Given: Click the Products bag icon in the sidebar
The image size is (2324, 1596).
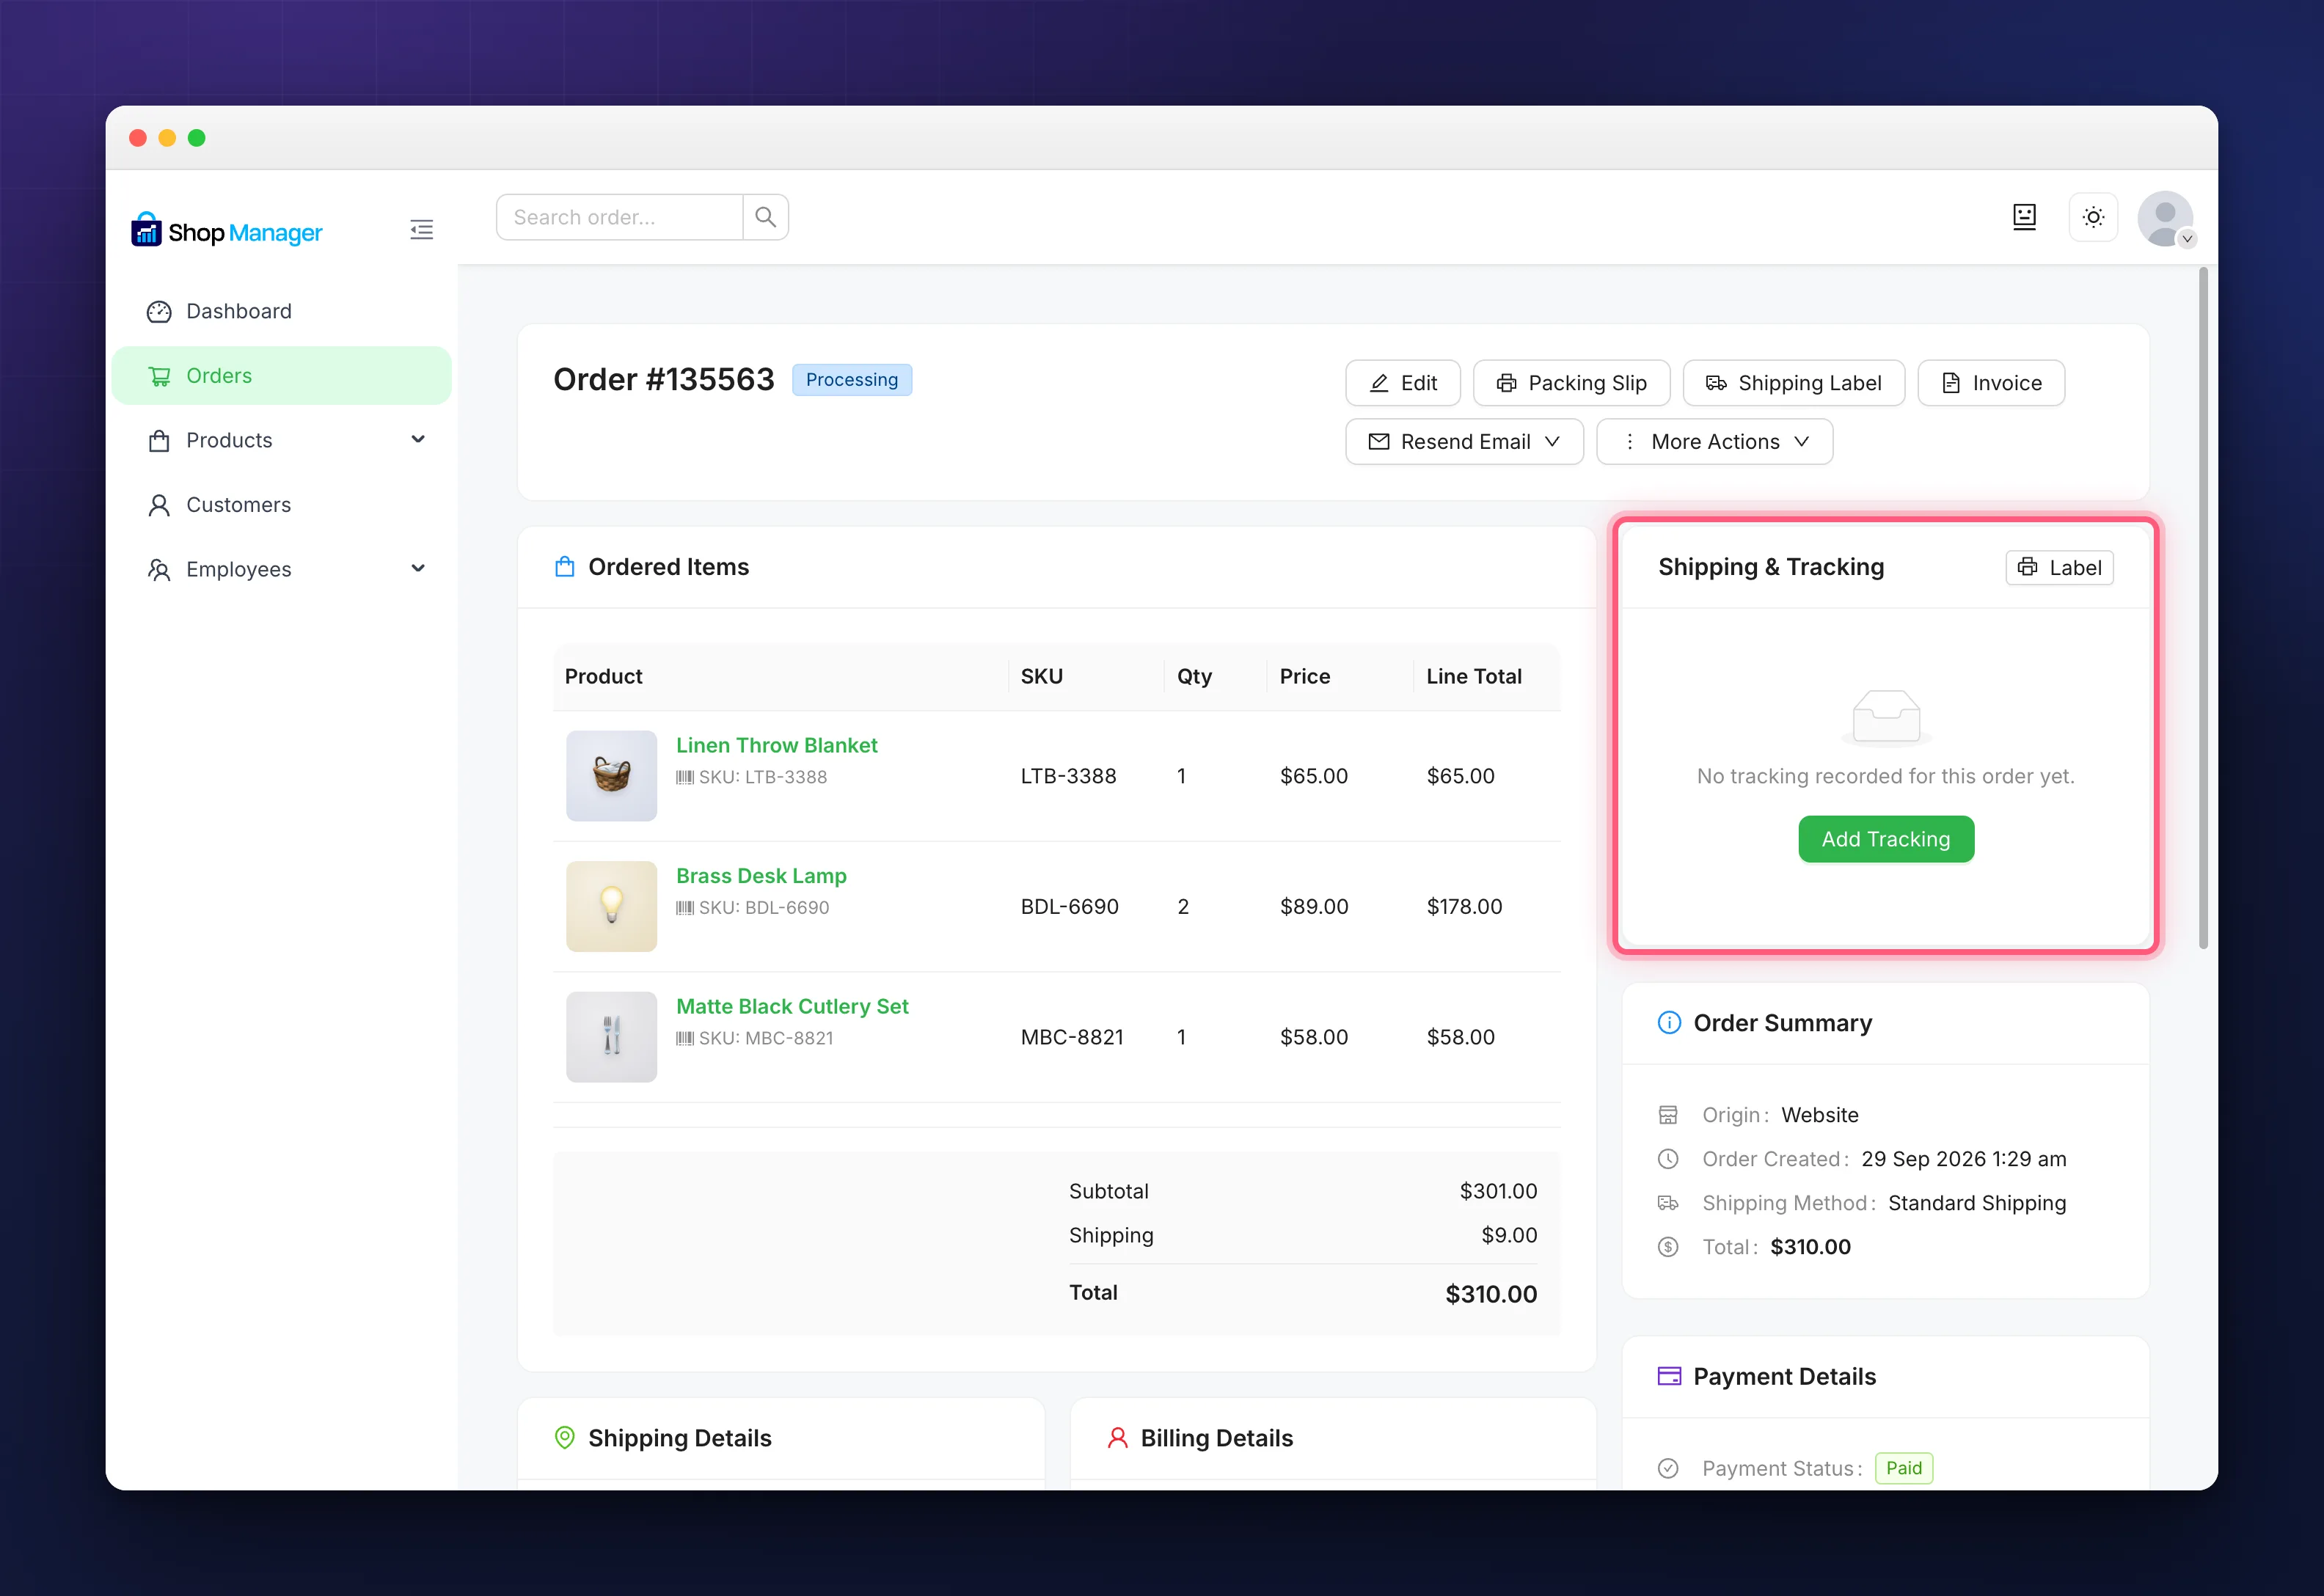Looking at the screenshot, I should pos(159,441).
